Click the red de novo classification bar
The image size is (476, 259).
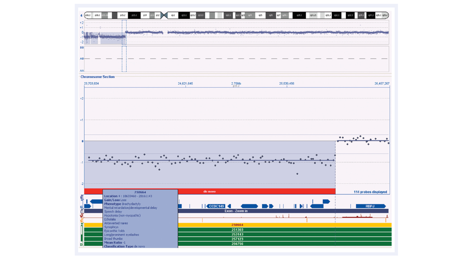tap(210, 191)
